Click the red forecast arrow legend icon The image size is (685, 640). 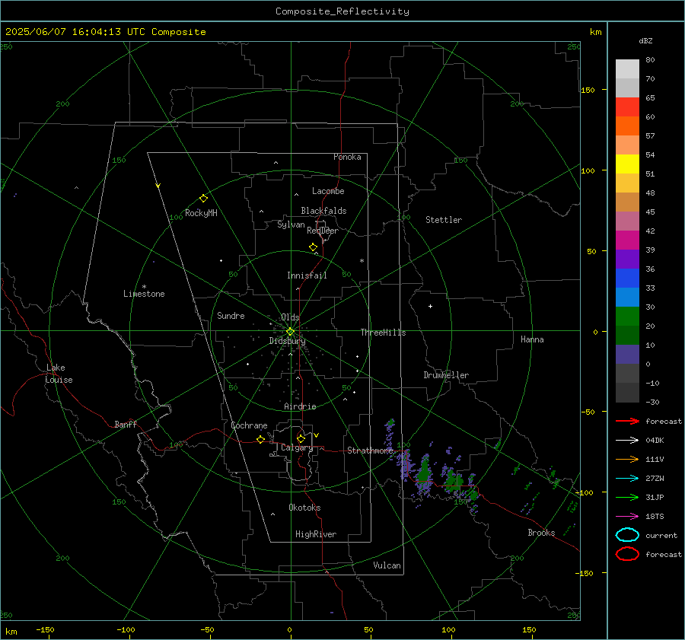click(x=627, y=421)
